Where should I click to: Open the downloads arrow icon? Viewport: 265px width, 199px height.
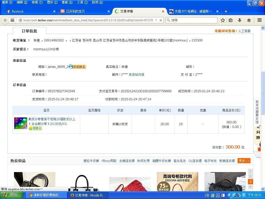click(x=239, y=20)
